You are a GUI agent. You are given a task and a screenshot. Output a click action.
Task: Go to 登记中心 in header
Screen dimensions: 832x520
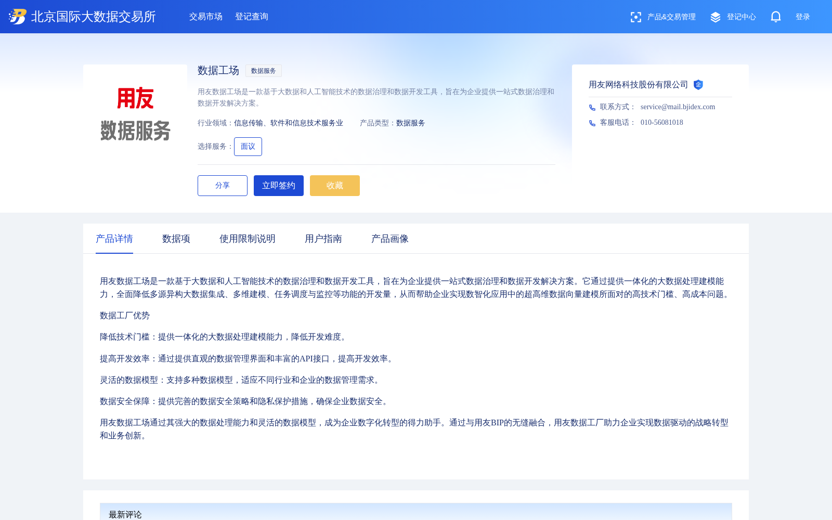point(742,17)
